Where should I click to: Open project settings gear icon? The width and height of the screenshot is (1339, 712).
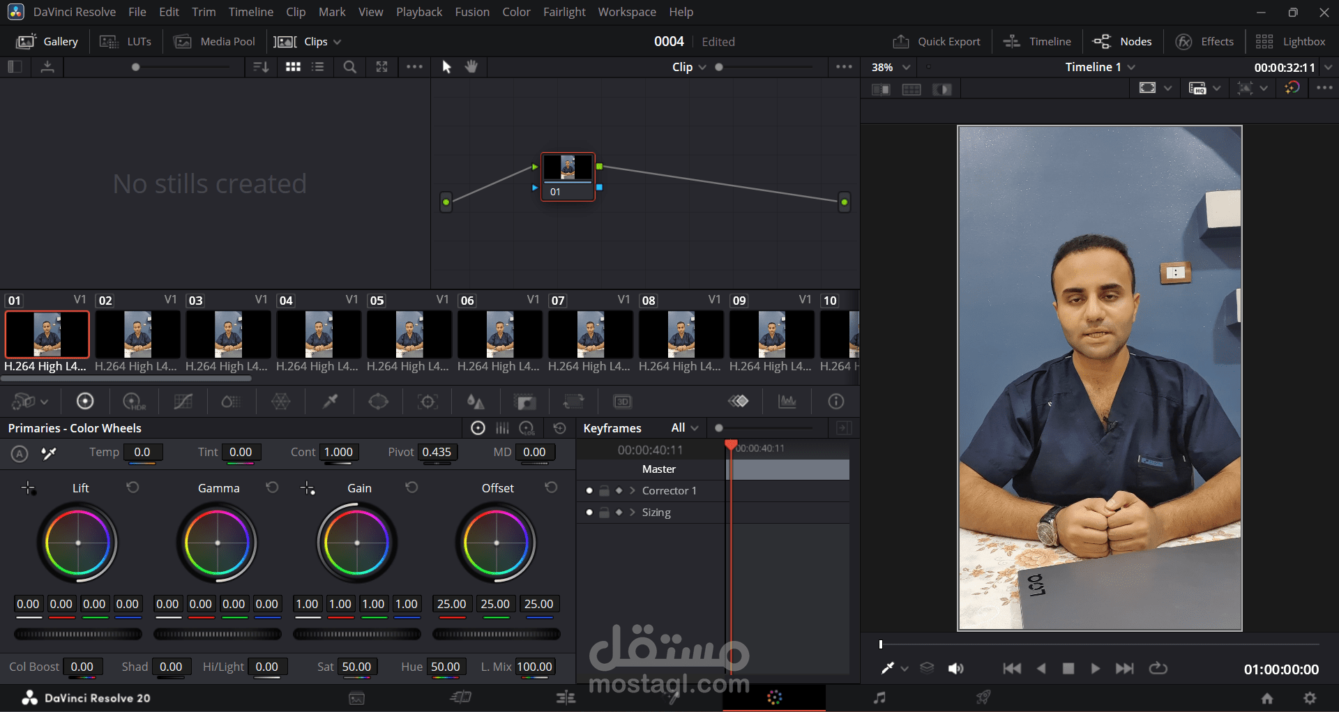coord(1310,697)
